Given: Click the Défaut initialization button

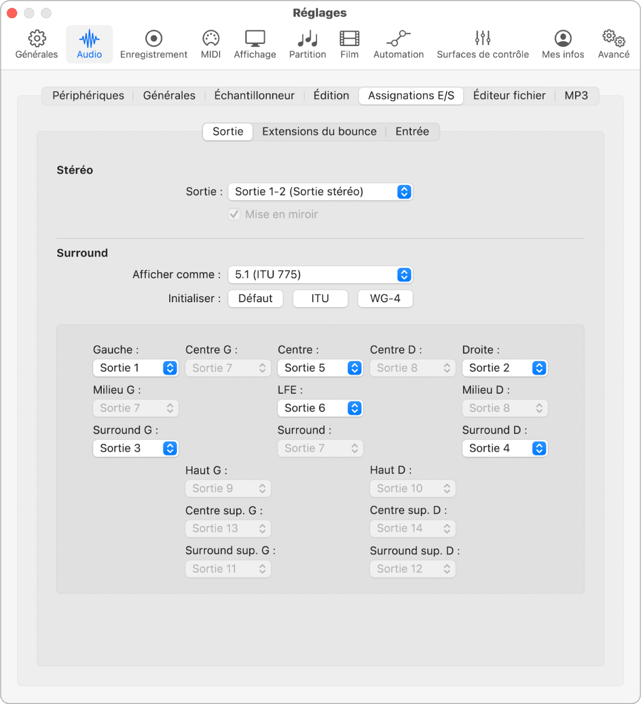Looking at the screenshot, I should 255,298.
